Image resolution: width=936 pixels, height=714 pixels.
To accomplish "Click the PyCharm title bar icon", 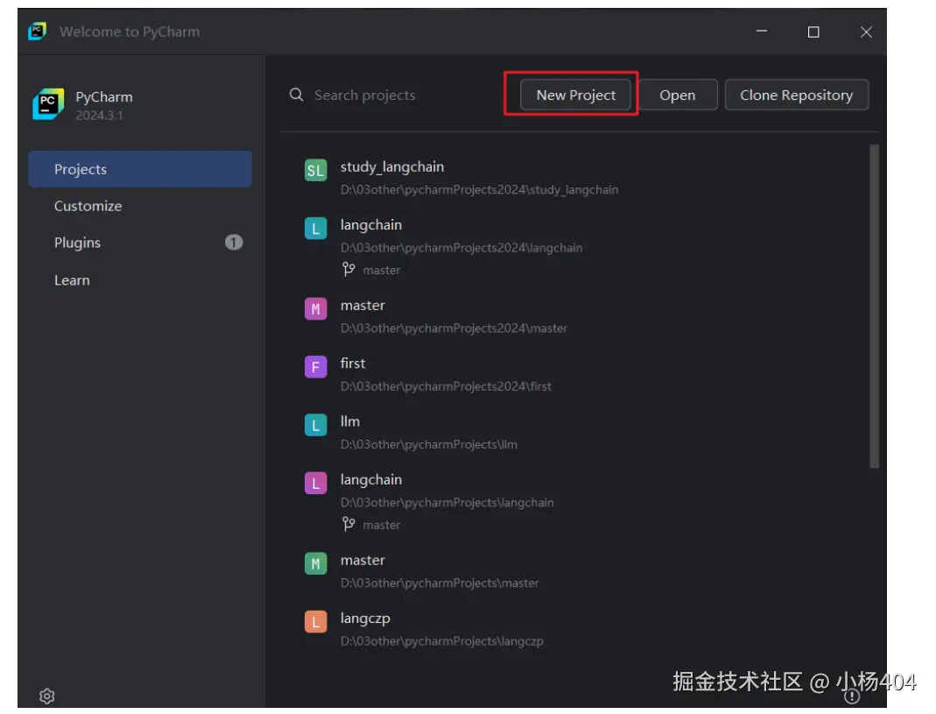I will (37, 31).
